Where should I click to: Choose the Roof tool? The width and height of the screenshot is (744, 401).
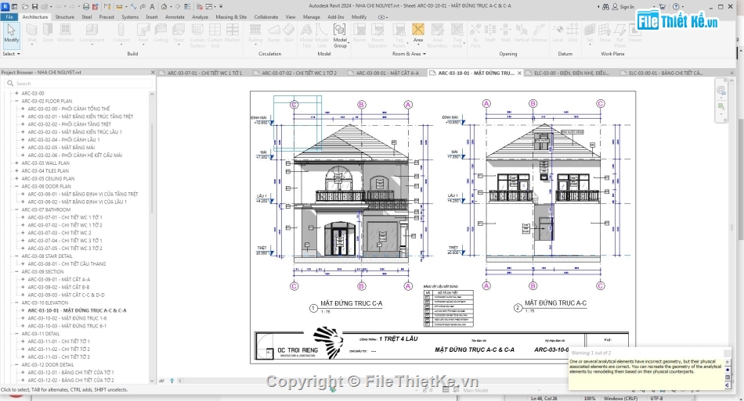coord(143,33)
